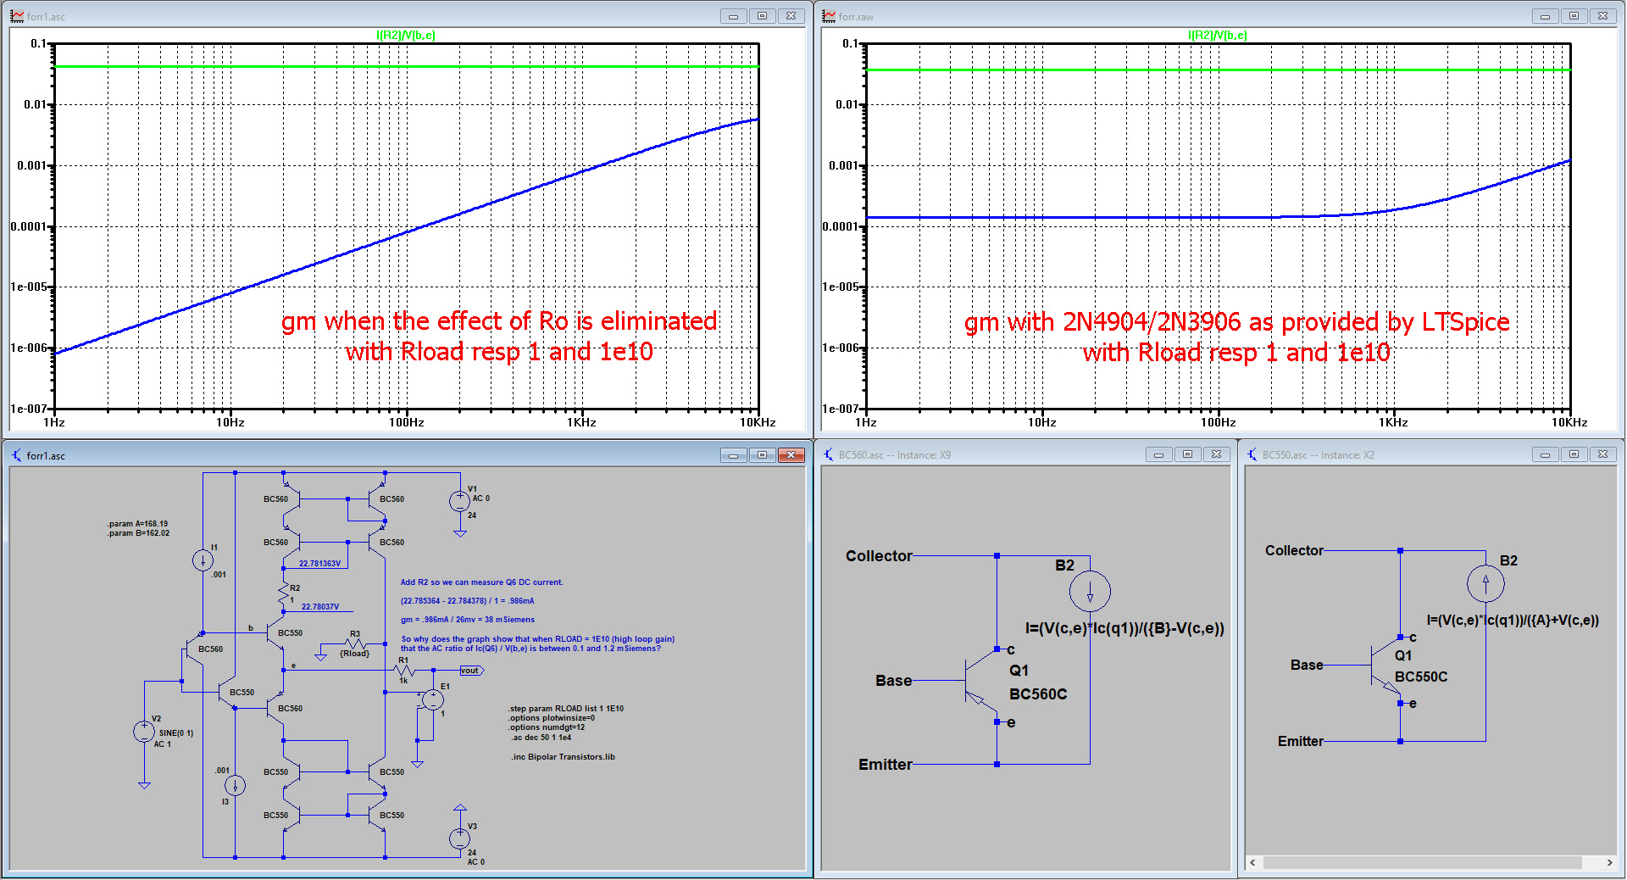This screenshot has height=880, width=1627.
Task: Select the V1 voltage source in schematic
Action: click(459, 501)
